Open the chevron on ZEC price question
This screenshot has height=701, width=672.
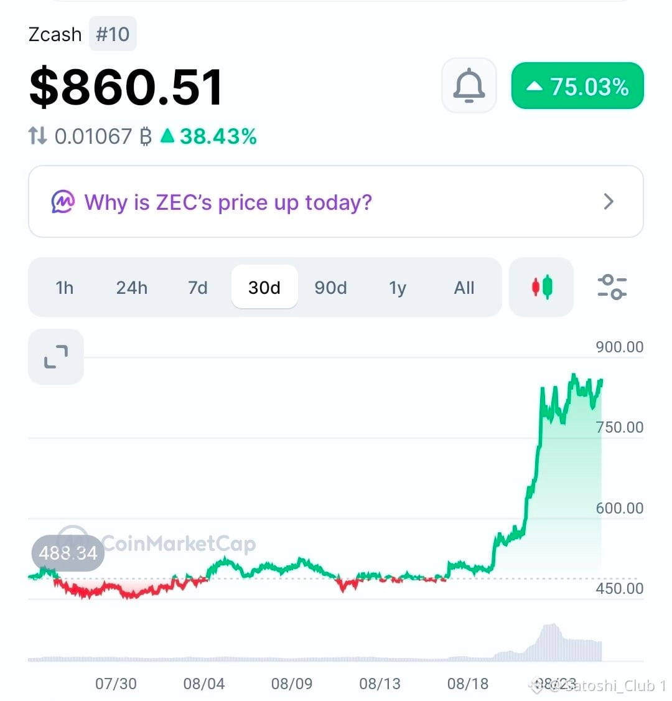(x=609, y=202)
